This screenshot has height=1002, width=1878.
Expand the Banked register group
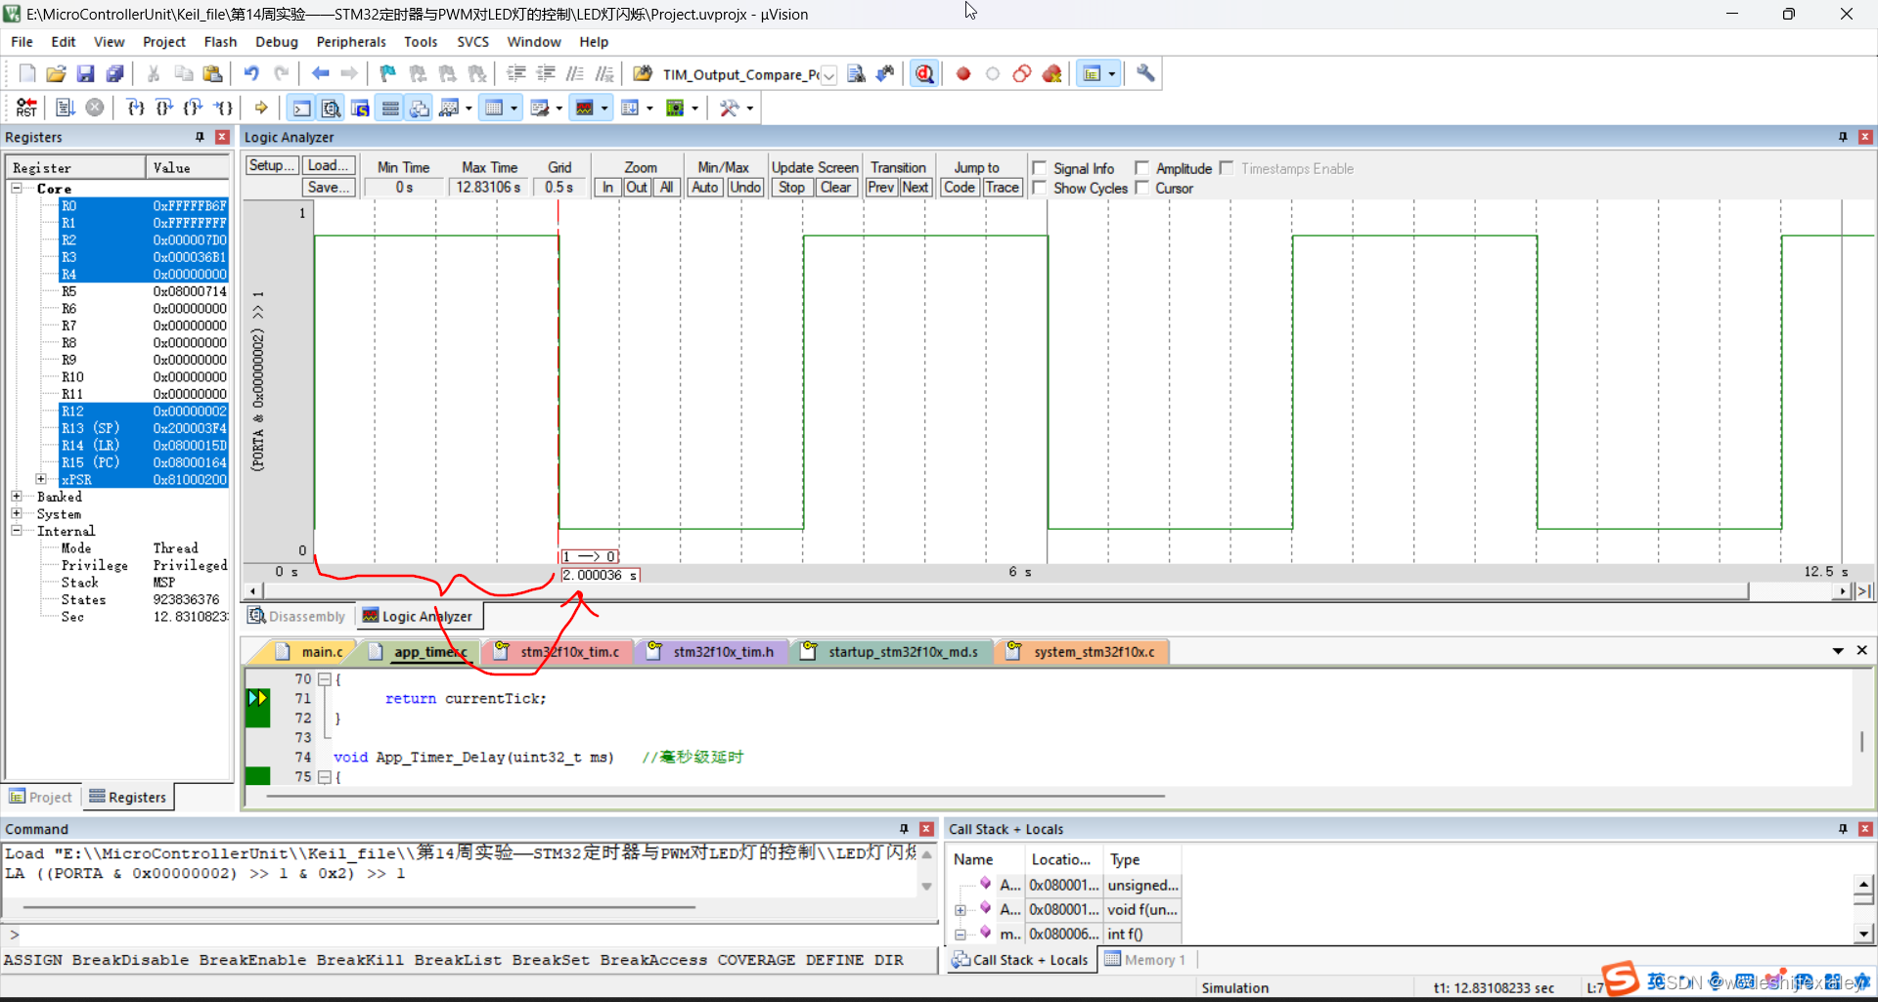(17, 497)
